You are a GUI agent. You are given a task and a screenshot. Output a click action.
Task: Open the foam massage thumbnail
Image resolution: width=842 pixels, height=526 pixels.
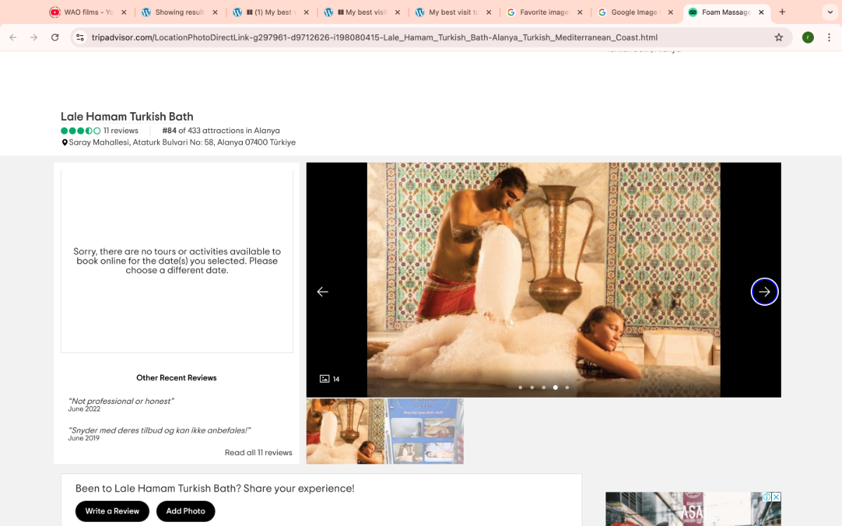345,431
